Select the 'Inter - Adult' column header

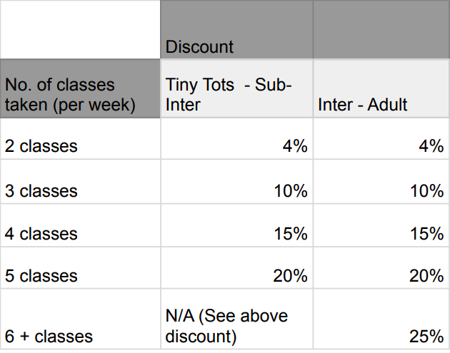[381, 88]
